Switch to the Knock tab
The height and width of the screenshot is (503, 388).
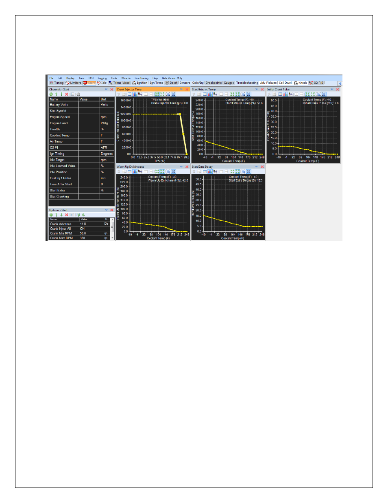click(301, 83)
